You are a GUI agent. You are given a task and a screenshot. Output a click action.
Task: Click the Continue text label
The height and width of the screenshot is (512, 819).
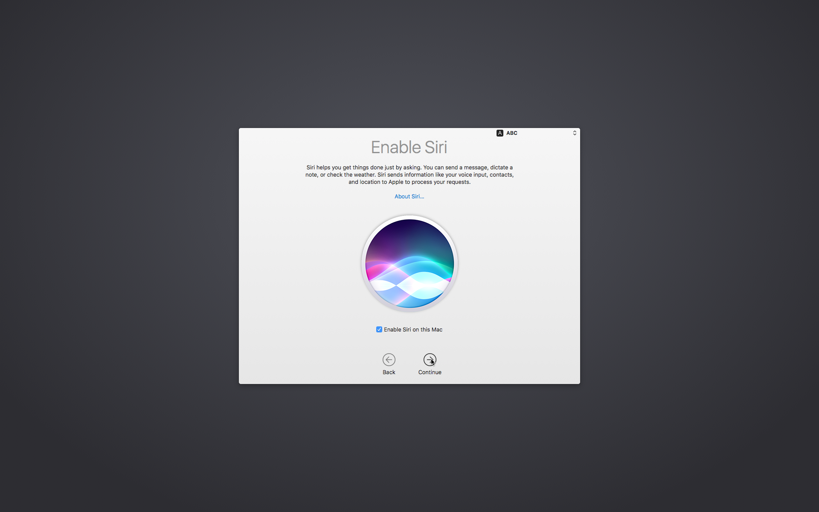click(x=430, y=372)
